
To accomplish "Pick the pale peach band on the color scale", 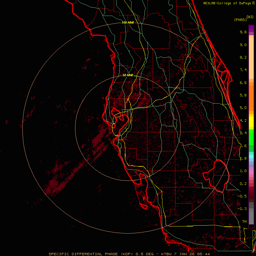I will pyautogui.click(x=251, y=58).
